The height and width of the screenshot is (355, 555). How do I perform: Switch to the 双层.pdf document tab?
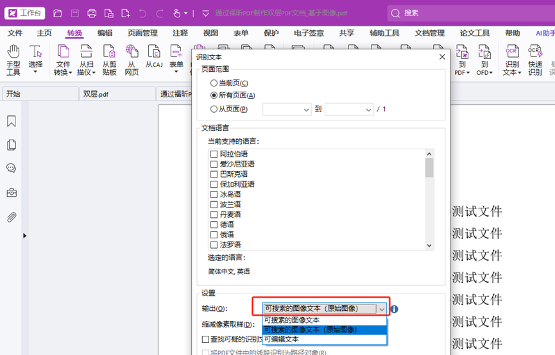coord(96,94)
